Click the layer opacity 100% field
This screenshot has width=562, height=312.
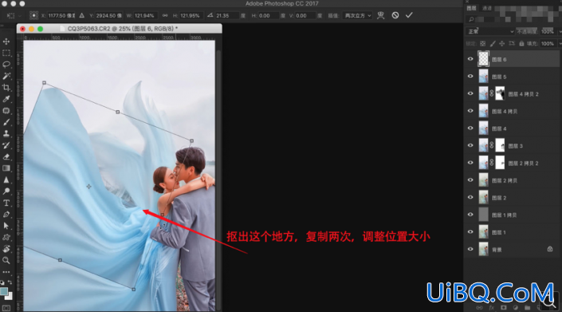[x=548, y=32]
